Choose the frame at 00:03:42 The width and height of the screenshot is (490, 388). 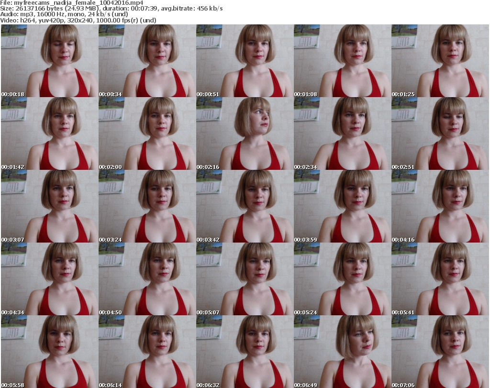coord(245,206)
